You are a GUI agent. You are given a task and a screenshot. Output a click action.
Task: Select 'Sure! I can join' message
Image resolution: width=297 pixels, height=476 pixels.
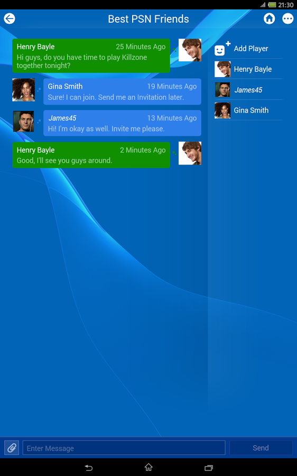[122, 91]
